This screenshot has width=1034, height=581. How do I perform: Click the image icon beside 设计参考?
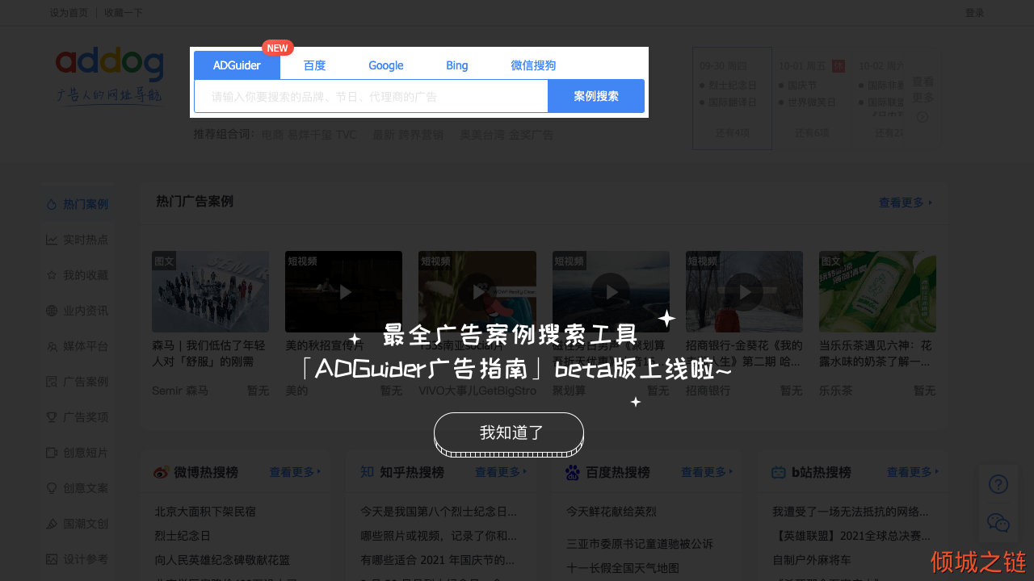point(52,559)
